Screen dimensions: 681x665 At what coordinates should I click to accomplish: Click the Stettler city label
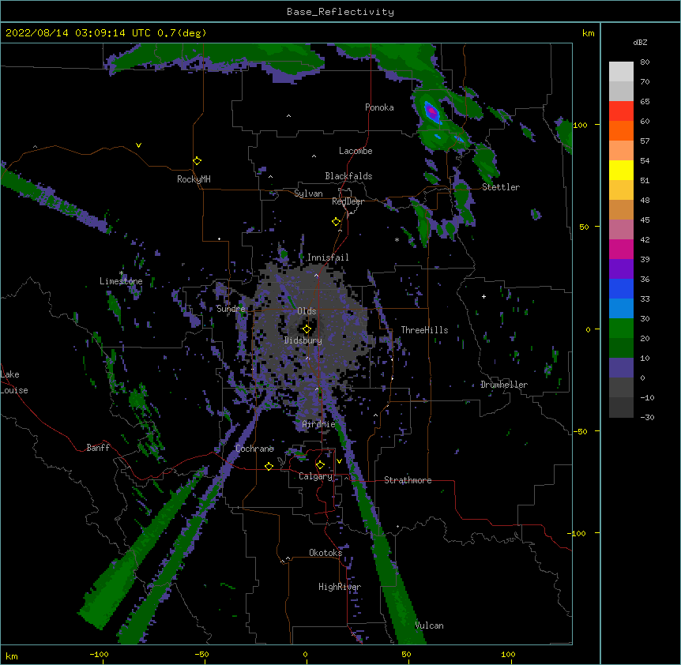[501, 187]
